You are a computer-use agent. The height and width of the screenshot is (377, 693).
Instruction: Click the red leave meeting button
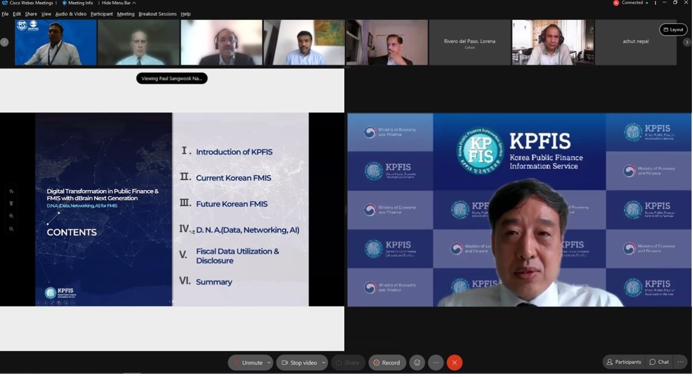(454, 362)
